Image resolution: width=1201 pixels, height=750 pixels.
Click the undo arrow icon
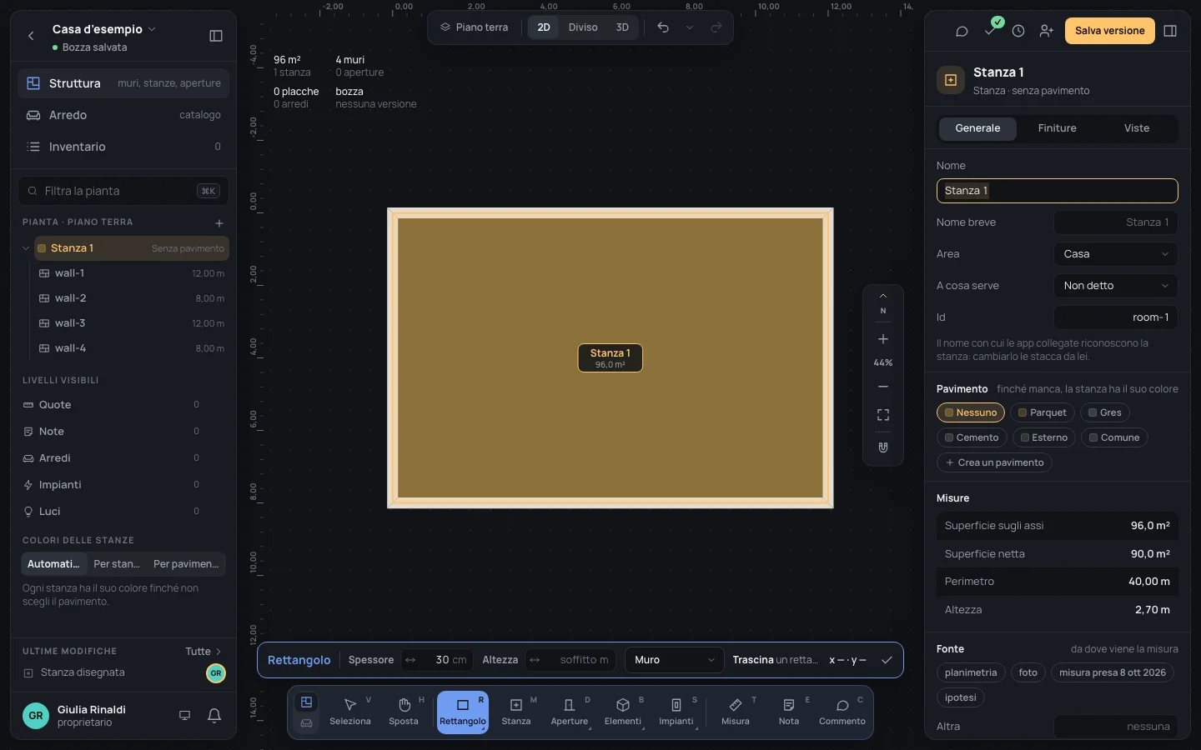click(663, 27)
